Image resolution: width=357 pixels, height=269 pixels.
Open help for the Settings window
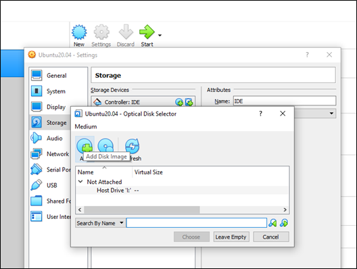(307, 55)
